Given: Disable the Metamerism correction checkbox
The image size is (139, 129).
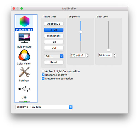Looking at the screenshot, I should tap(43, 79).
